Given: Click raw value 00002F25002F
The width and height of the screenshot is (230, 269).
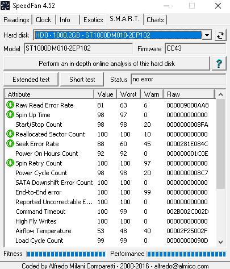Looking at the screenshot, I should coord(187,231).
